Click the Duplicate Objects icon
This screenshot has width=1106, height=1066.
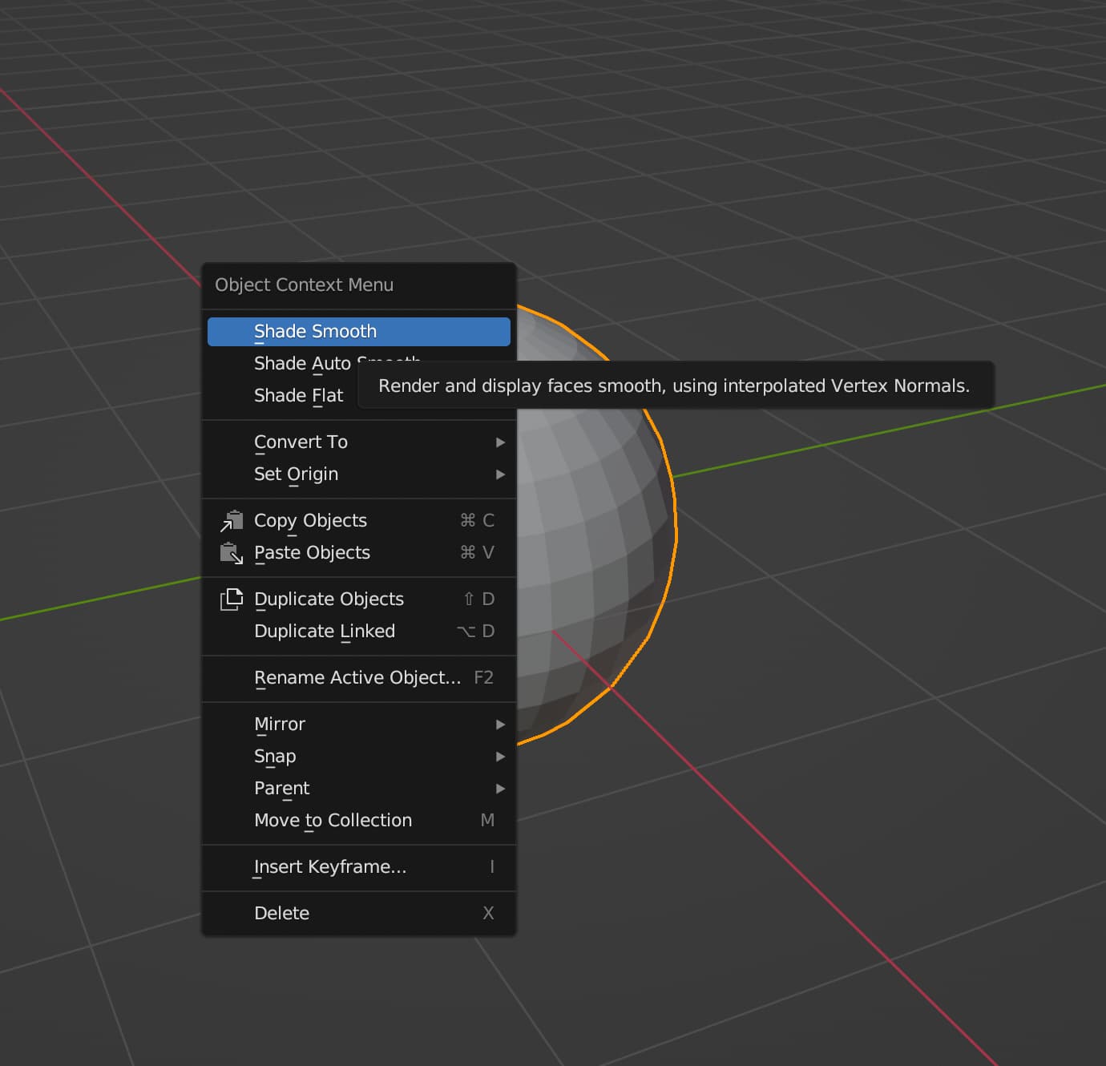point(232,600)
